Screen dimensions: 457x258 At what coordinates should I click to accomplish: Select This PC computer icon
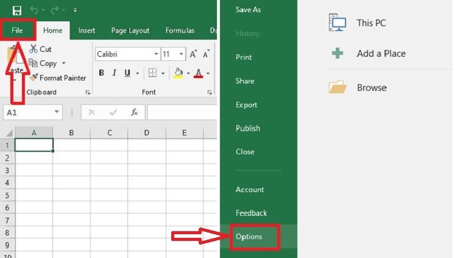click(x=338, y=23)
